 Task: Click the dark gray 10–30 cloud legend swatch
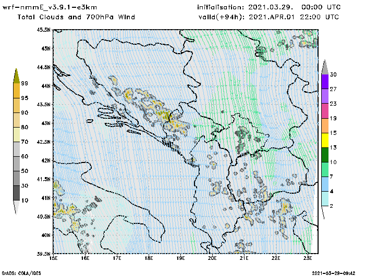coord(17,193)
